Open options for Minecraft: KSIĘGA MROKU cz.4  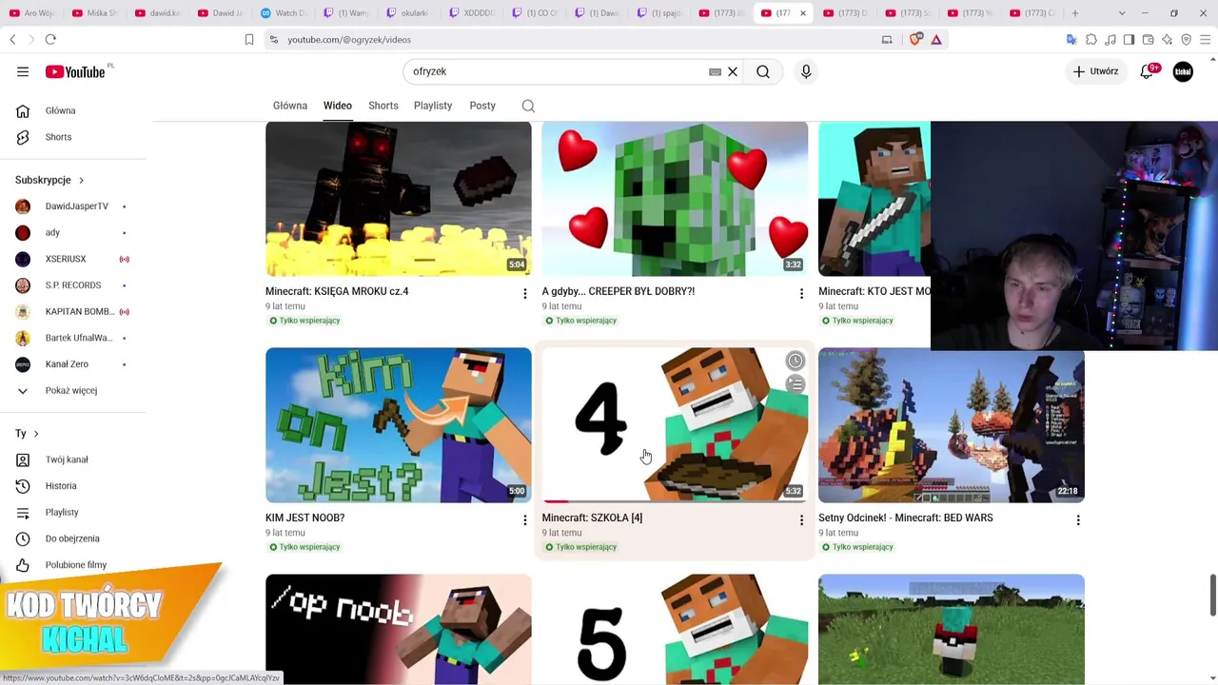coord(524,294)
